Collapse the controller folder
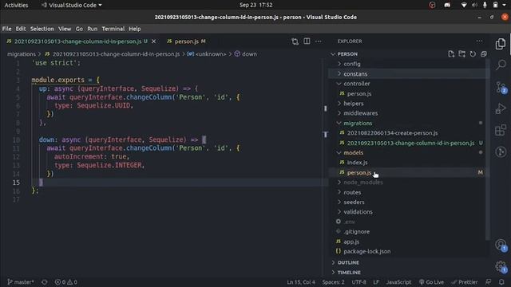The width and height of the screenshot is (511, 287). tap(357, 84)
